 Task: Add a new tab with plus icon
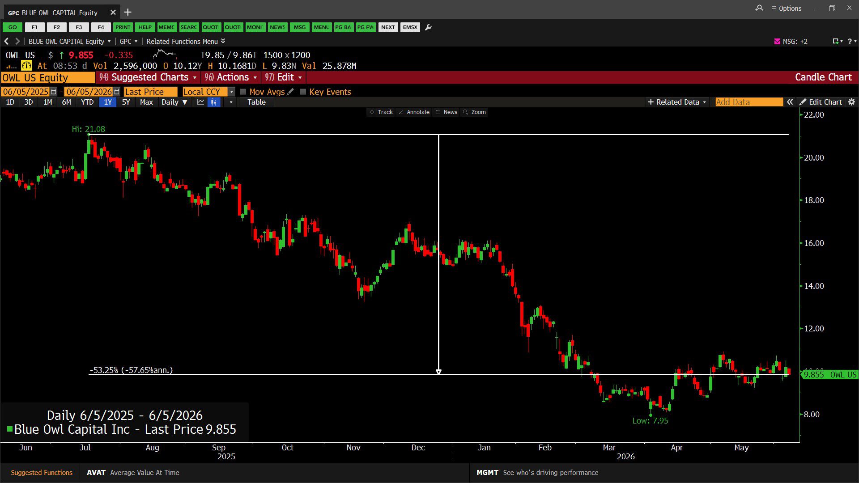coord(128,12)
